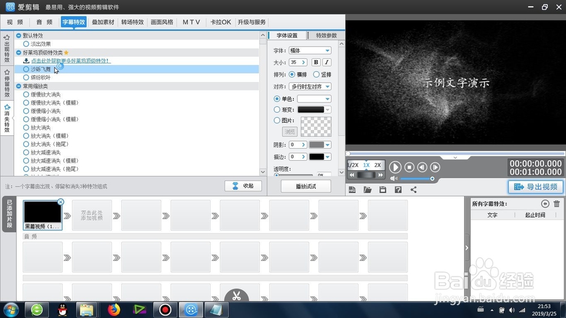Click the gradient color swatch
Image resolution: width=566 pixels, height=318 pixels.
pos(310,109)
